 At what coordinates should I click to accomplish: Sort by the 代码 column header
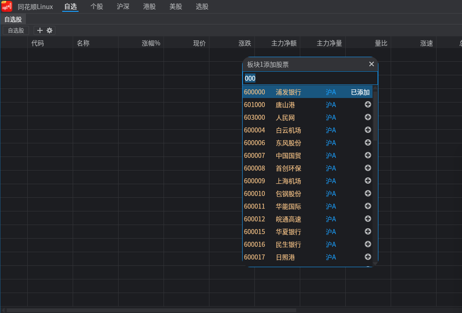(x=37, y=43)
